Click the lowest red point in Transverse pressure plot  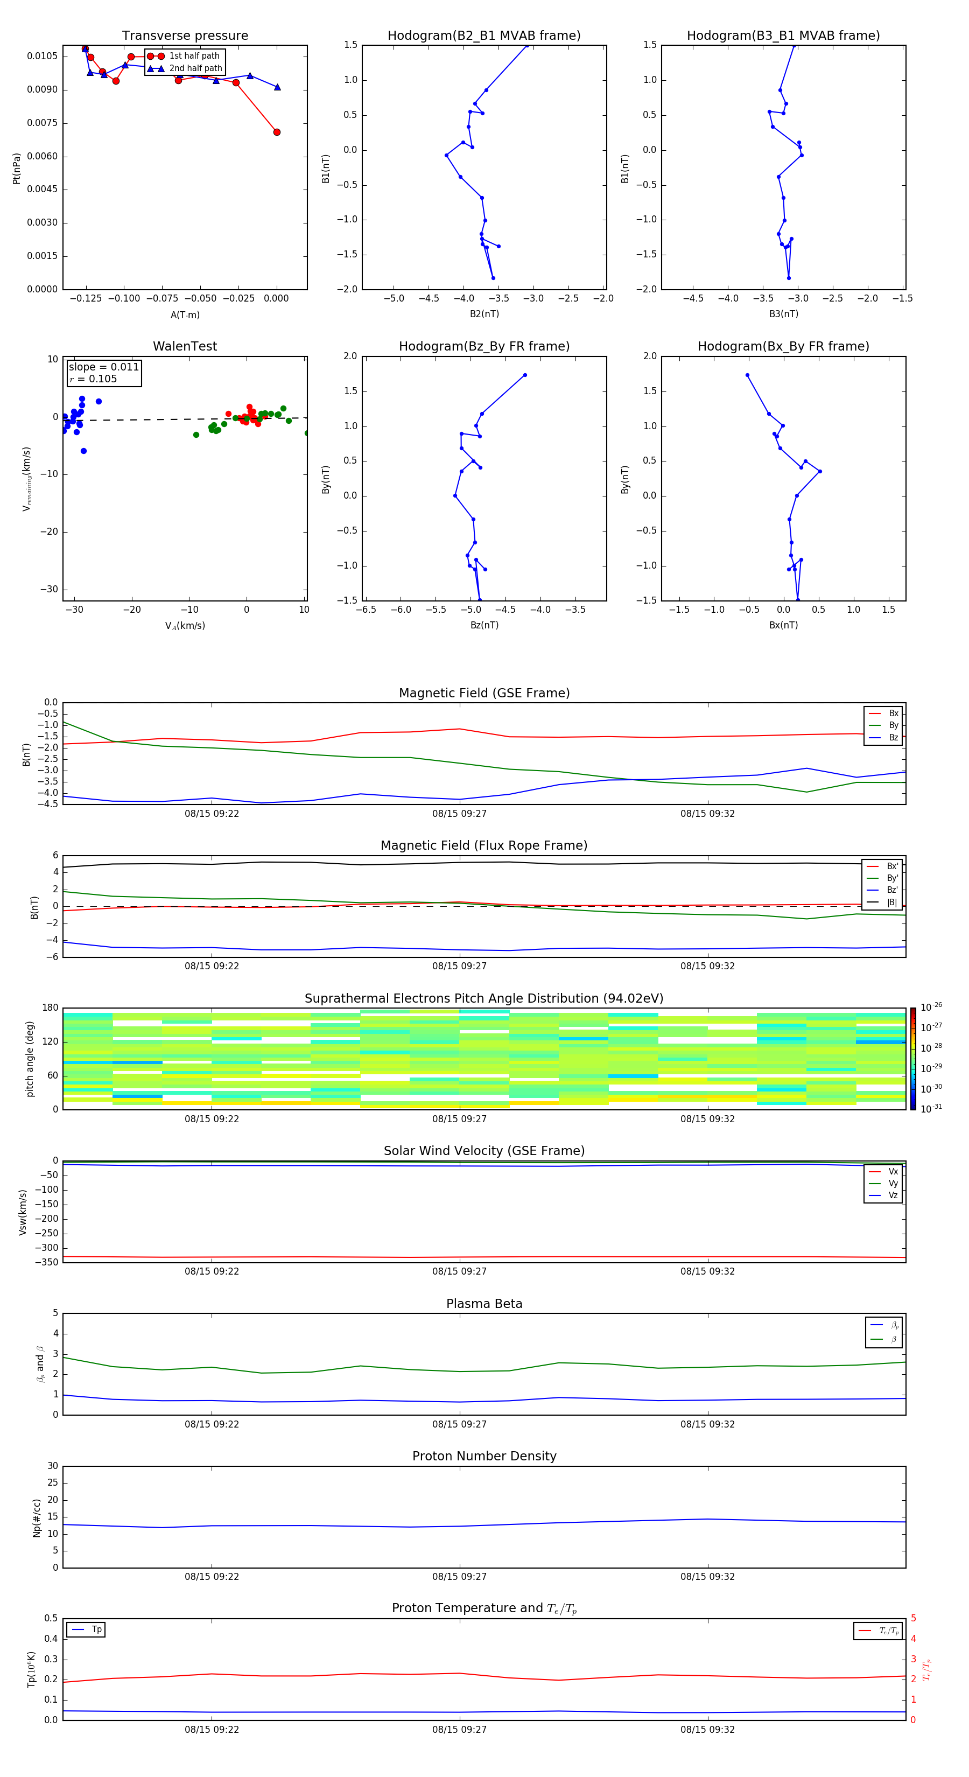click(277, 132)
